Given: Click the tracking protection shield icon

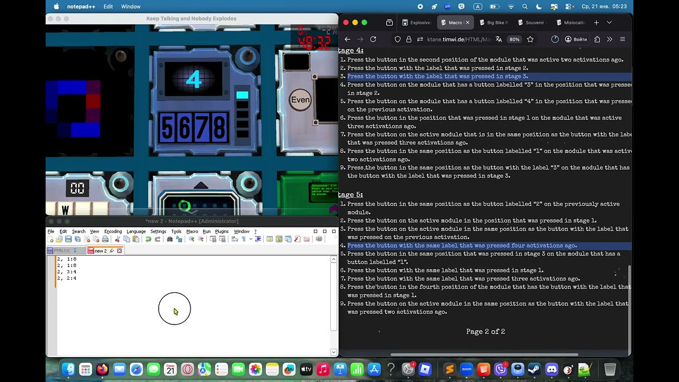Looking at the screenshot, I should point(397,39).
